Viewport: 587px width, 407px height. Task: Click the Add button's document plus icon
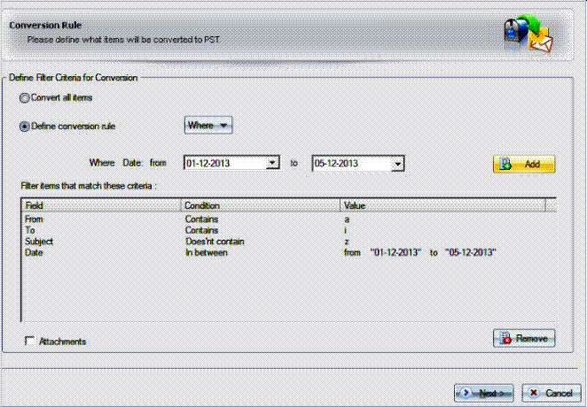pos(505,164)
